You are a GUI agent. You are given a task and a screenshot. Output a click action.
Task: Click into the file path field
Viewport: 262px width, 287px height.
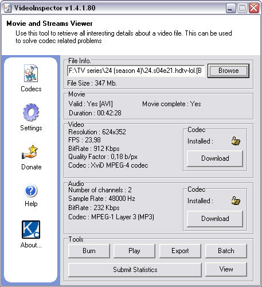pyautogui.click(x=136, y=71)
